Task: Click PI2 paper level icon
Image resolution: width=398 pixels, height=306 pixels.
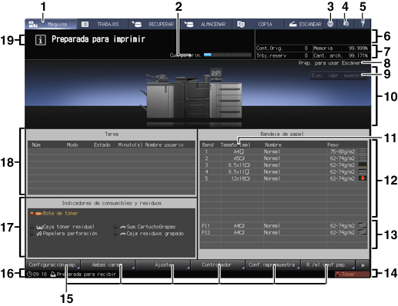Action: click(363, 232)
